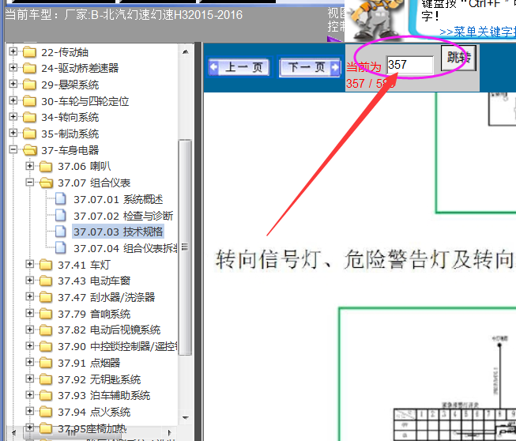The width and height of the screenshot is (516, 441).
Task: Click the 37.07 组合仪表 open folder icon
Action: pyautogui.click(x=47, y=183)
